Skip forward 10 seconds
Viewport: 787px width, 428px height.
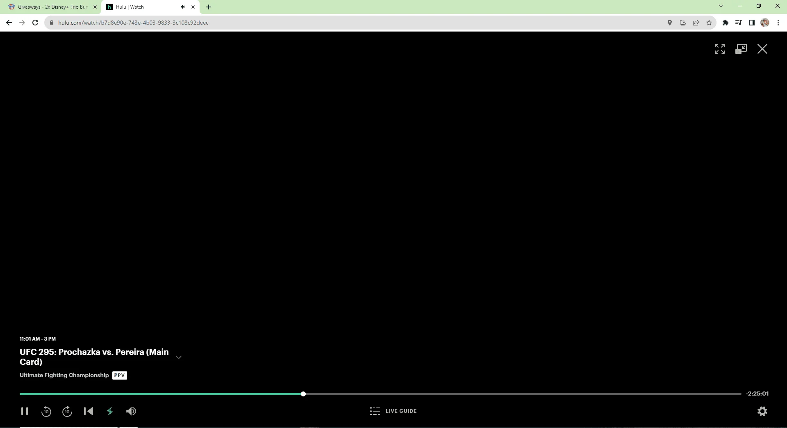(67, 411)
